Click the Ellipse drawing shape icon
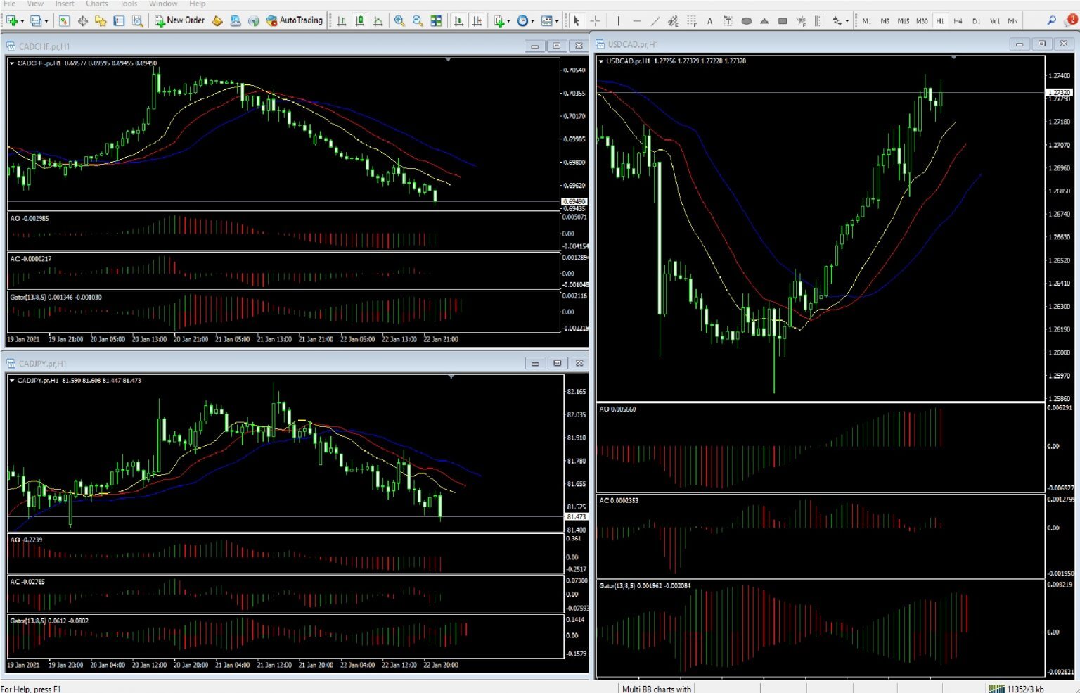1080x693 pixels. tap(747, 21)
